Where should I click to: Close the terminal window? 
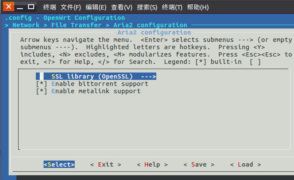pos(9,7)
